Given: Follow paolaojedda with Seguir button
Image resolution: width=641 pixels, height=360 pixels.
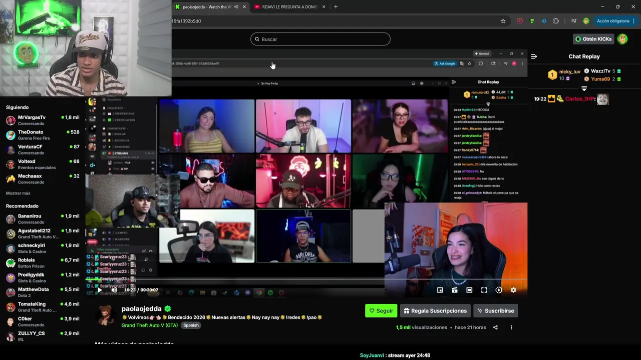Looking at the screenshot, I should [x=381, y=310].
